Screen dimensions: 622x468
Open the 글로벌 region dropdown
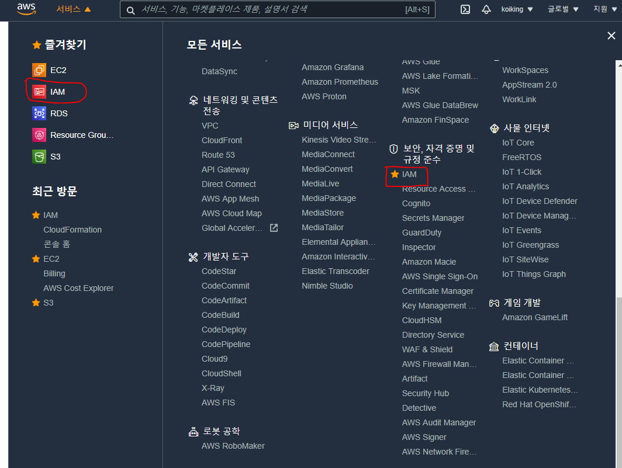tap(563, 9)
